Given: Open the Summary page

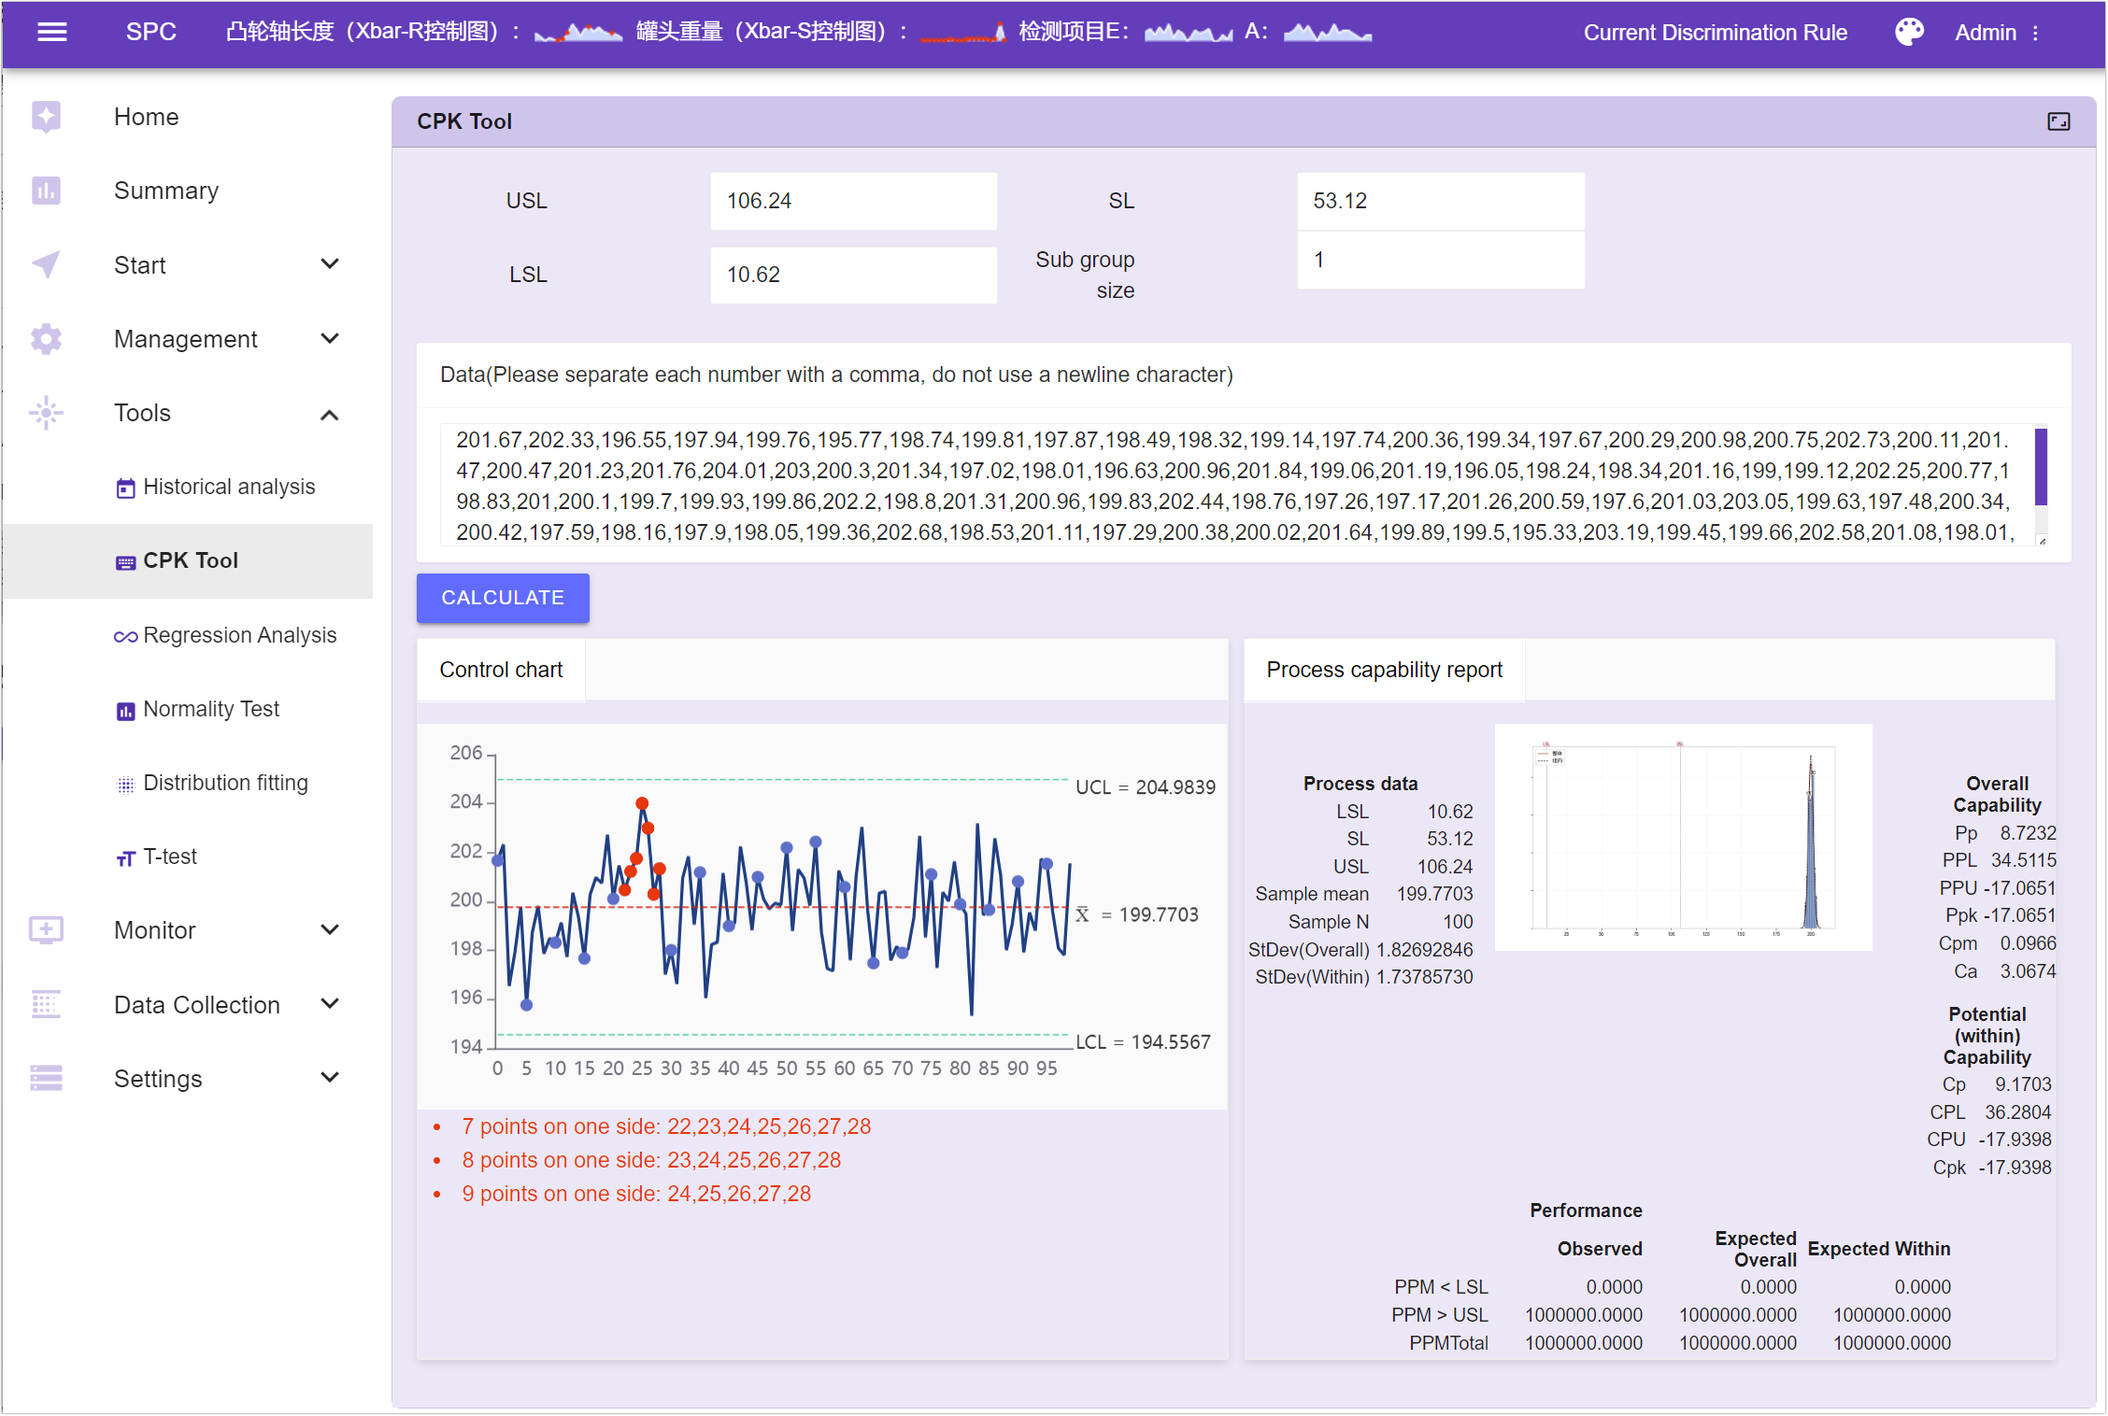Looking at the screenshot, I should click(166, 190).
